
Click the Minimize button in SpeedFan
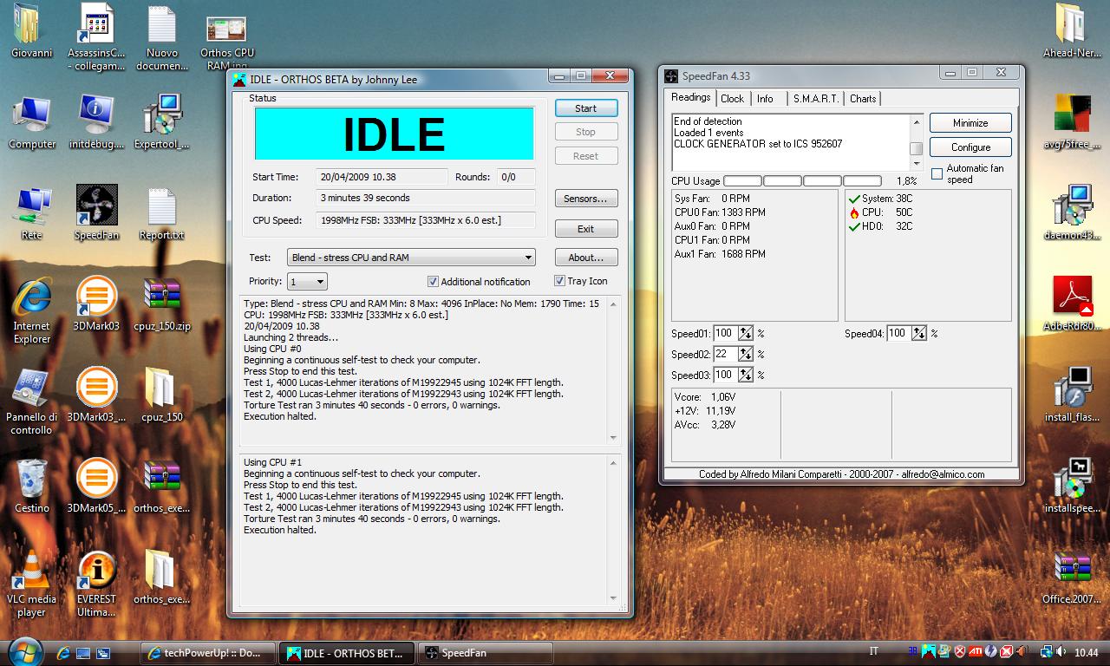coord(970,123)
